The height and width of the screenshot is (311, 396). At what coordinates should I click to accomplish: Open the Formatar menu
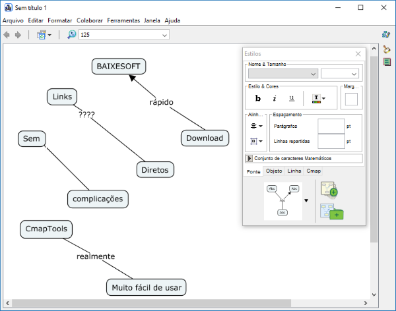pyautogui.click(x=60, y=20)
